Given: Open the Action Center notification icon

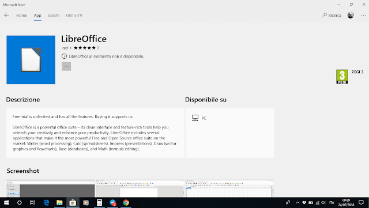Looking at the screenshot, I should [362, 203].
